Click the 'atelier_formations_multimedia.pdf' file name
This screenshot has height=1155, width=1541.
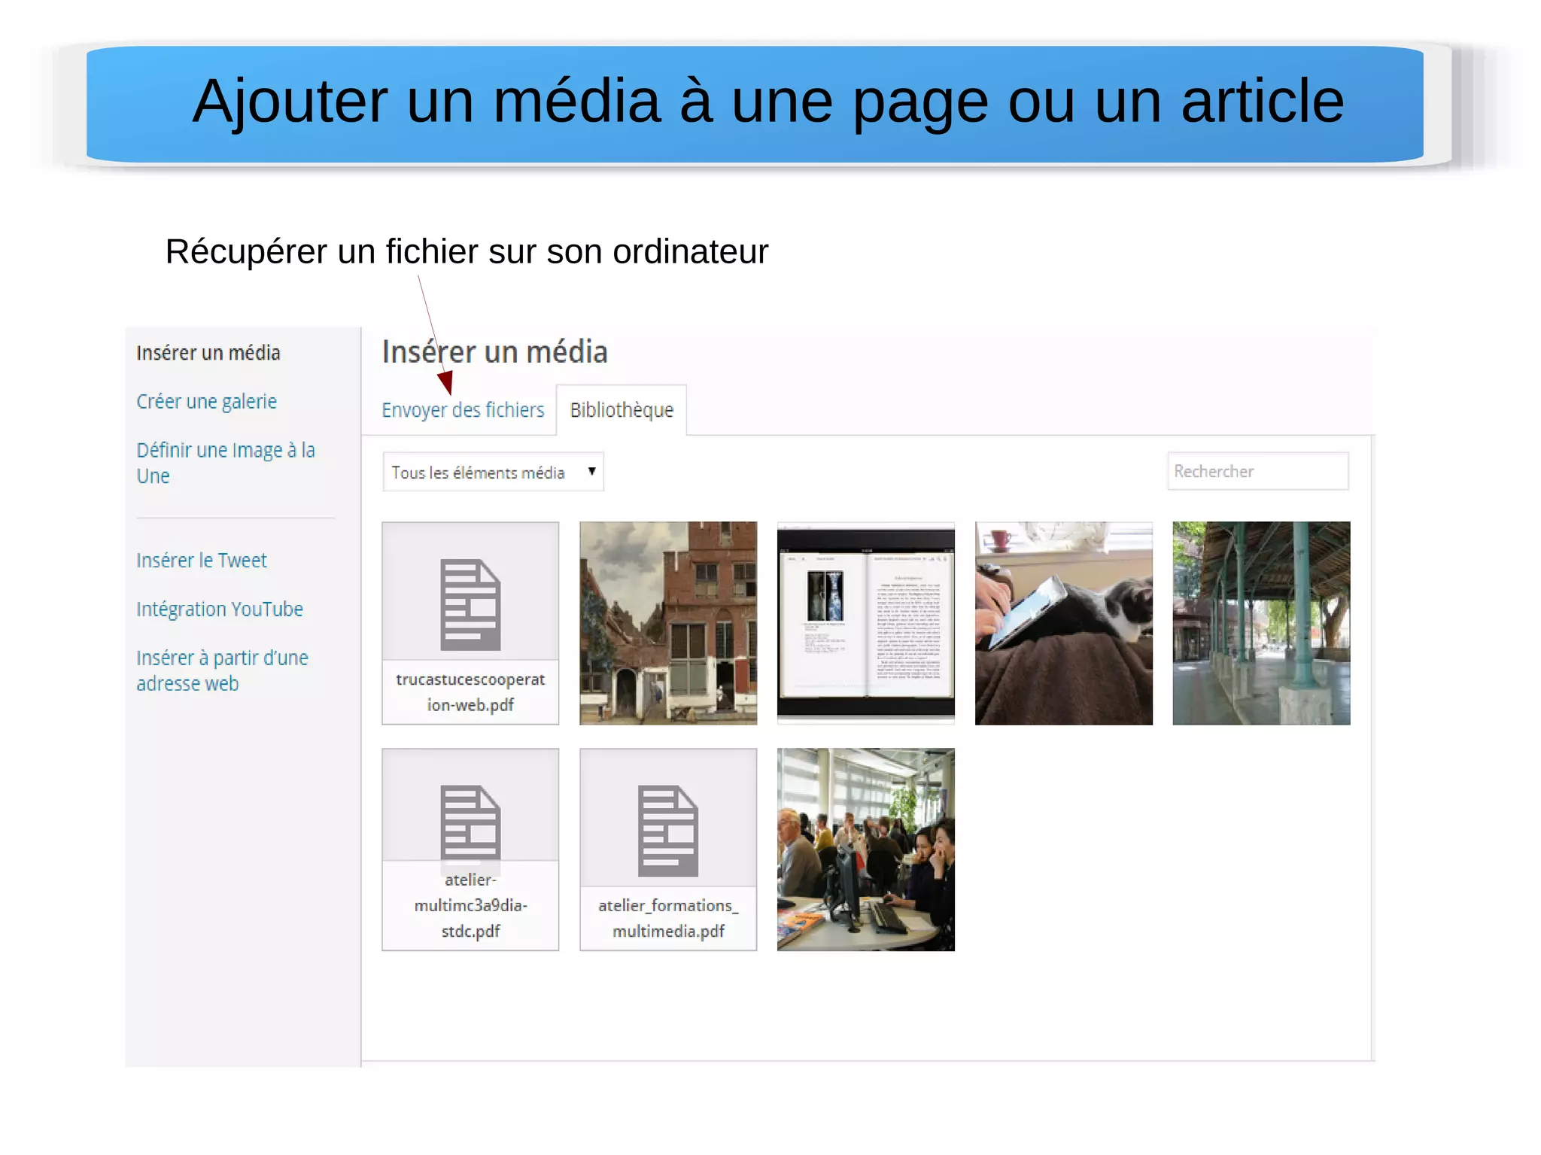(668, 918)
